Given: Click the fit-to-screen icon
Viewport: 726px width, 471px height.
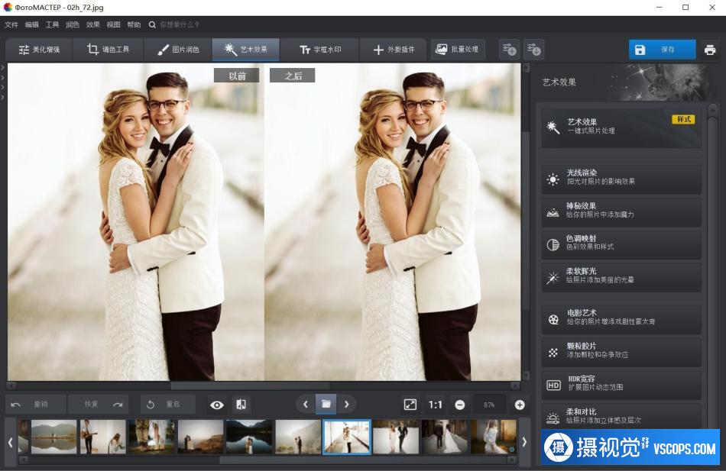Looking at the screenshot, I should (410, 405).
